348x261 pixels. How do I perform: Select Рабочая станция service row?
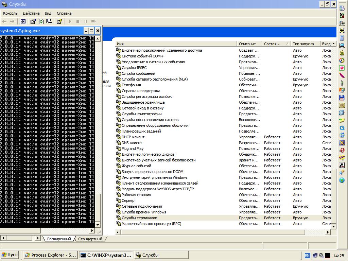[223, 195]
